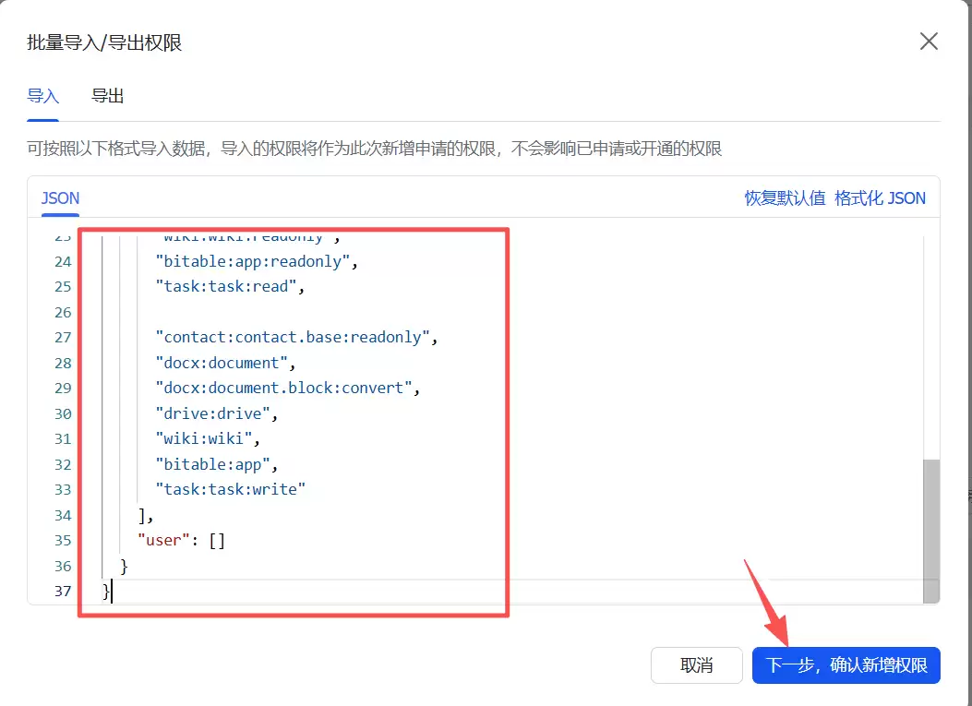This screenshot has width=972, height=706.
Task: Click line number 28 in the gutter
Action: pyautogui.click(x=62, y=363)
